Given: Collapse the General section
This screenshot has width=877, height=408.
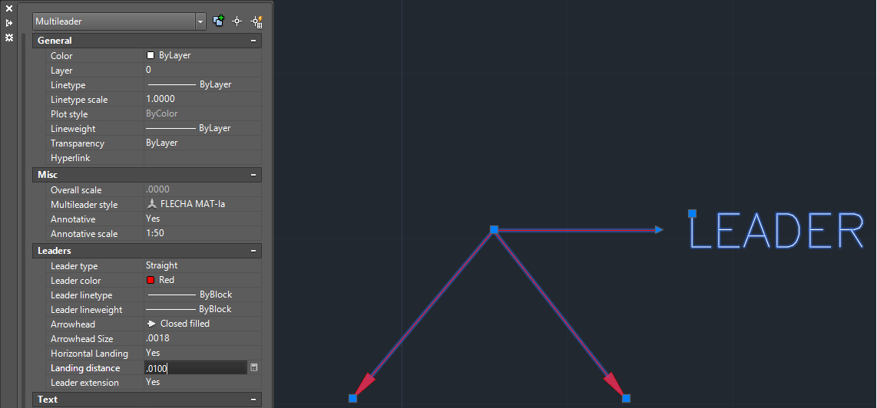Looking at the screenshot, I should [253, 40].
